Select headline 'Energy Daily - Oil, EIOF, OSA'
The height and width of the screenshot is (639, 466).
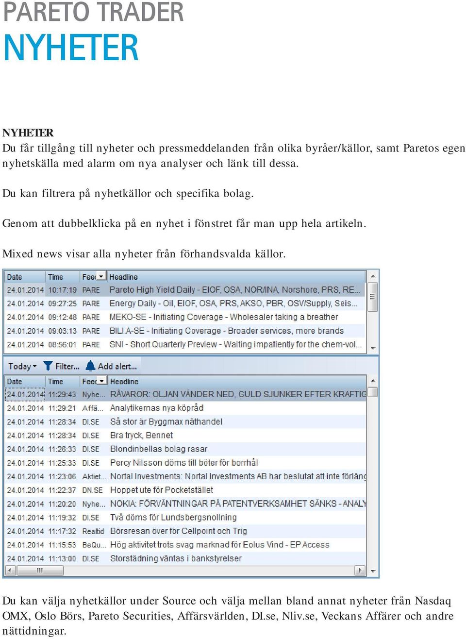point(233,303)
